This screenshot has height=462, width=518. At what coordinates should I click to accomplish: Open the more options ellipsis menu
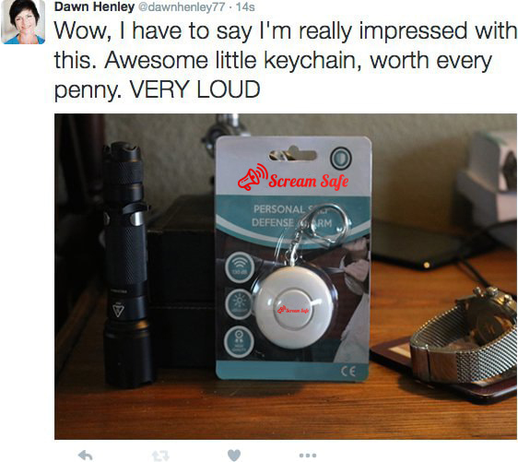[x=308, y=456]
